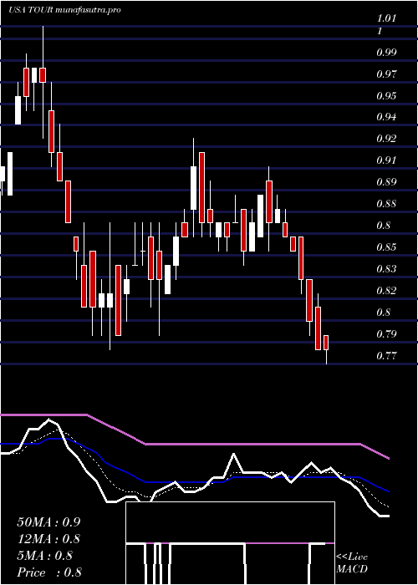
Task: Click the '<<Live MACD' label
Action: 352,563
